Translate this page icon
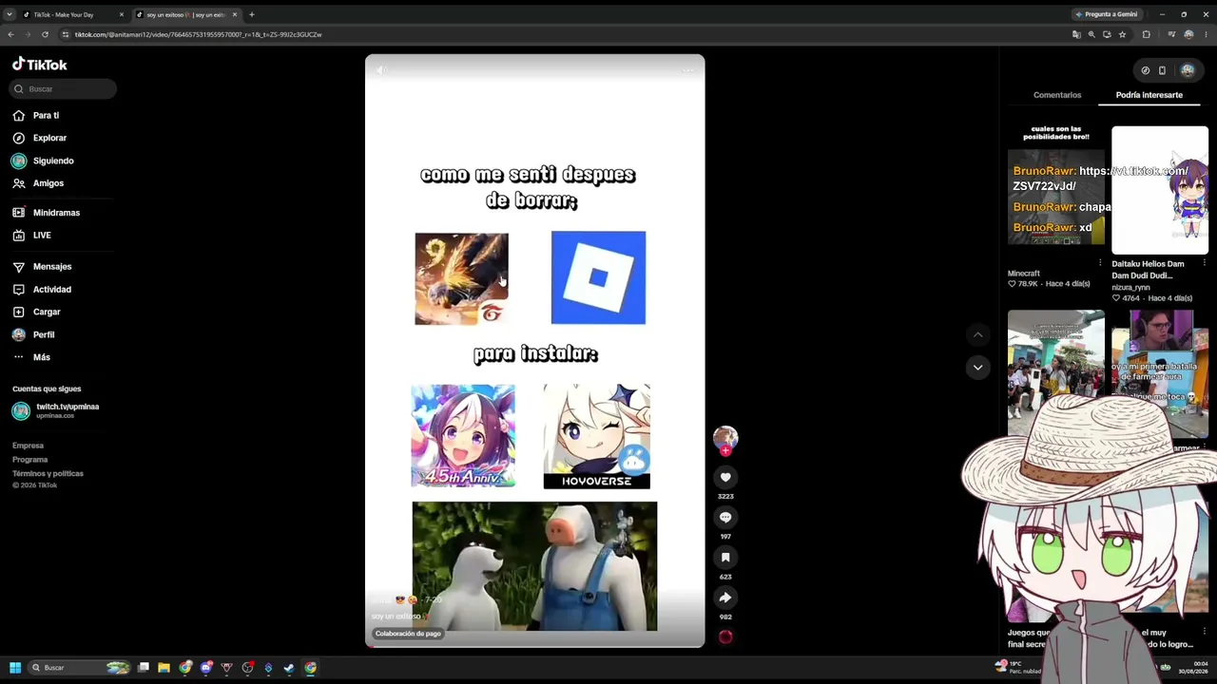 coord(1076,34)
